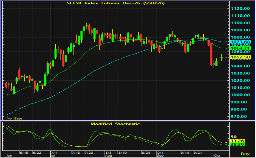Click the 6/15 date axis label
256x158 pixels.
coord(24,153)
